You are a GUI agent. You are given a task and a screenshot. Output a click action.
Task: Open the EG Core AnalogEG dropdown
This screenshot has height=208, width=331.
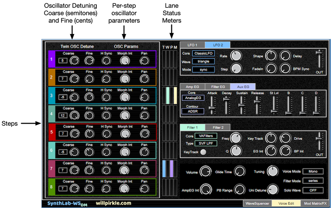(193, 98)
